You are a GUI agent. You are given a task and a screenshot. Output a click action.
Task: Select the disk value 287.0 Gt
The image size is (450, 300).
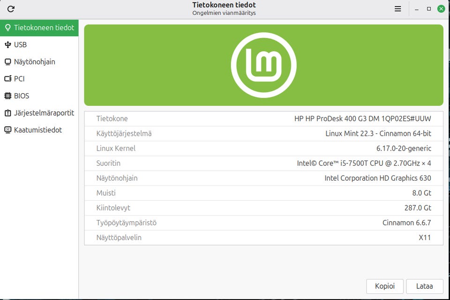[418, 208]
